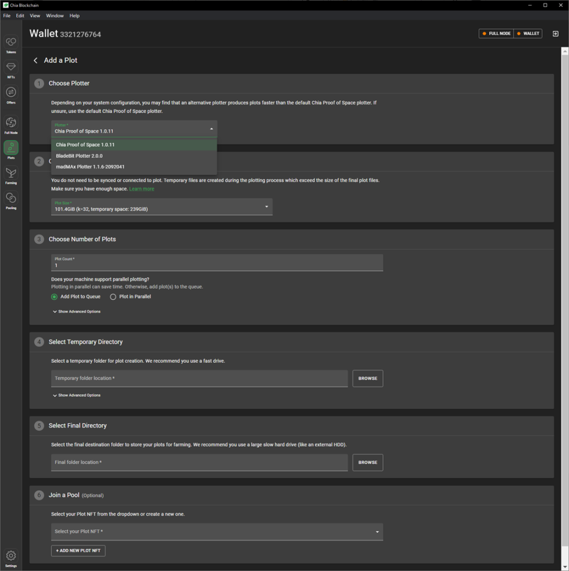The height and width of the screenshot is (571, 569).
Task: Open the File menu
Action: click(x=7, y=16)
